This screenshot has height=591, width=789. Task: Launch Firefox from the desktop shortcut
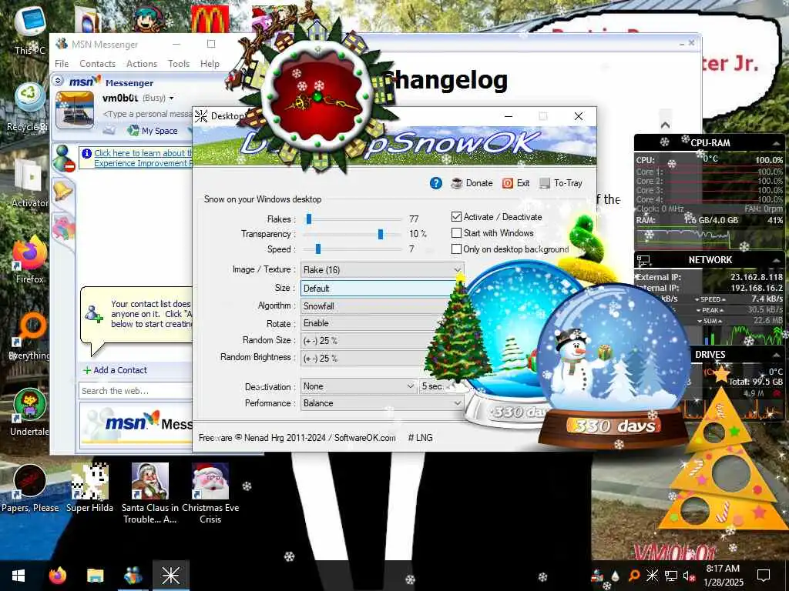[x=30, y=259]
